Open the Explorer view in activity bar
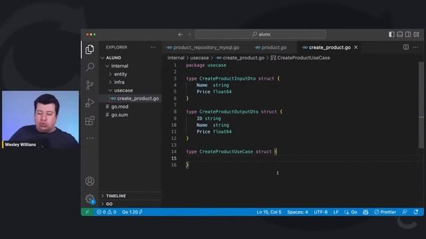Screen dimensions: 426x239 click(x=90, y=49)
